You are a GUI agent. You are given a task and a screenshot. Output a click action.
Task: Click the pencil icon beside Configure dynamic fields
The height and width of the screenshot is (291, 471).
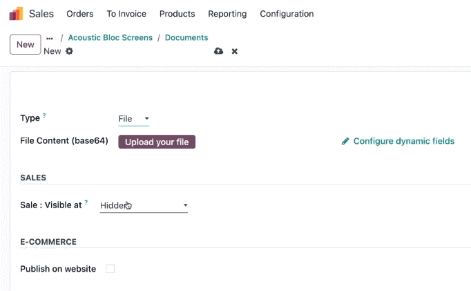[x=345, y=141]
